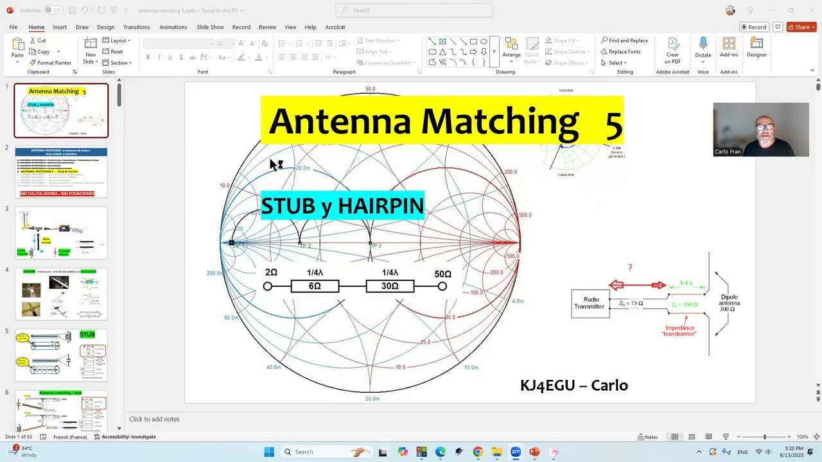Click the Paste icon in Clipboard group
This screenshot has width=822, height=462.
tap(17, 44)
